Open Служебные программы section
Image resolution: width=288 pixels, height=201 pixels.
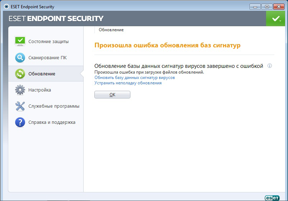(x=54, y=106)
